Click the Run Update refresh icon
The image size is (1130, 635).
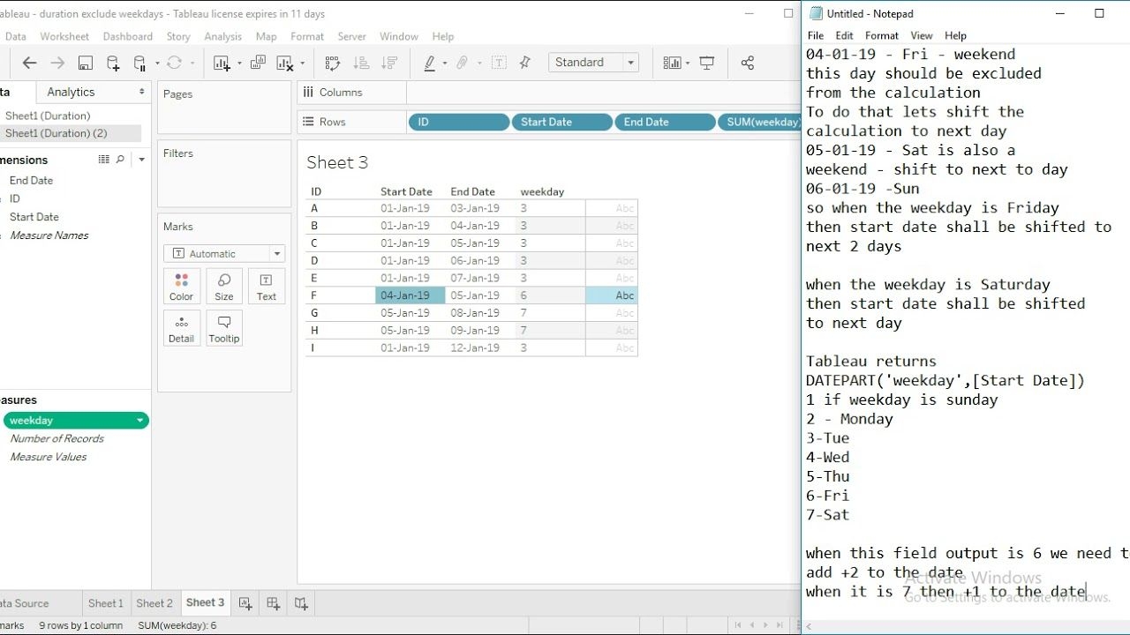pyautogui.click(x=174, y=63)
